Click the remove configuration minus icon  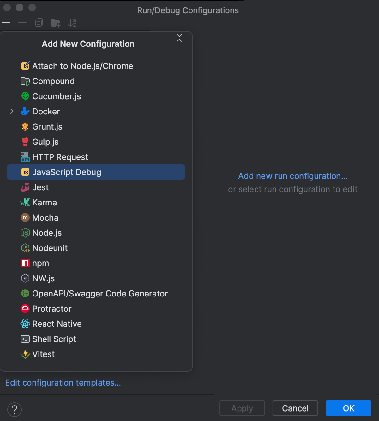click(x=22, y=22)
